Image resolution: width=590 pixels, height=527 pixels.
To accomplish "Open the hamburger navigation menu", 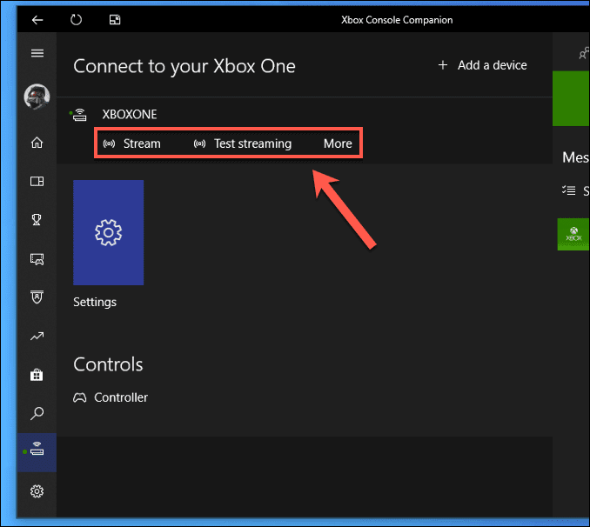I will click(37, 53).
